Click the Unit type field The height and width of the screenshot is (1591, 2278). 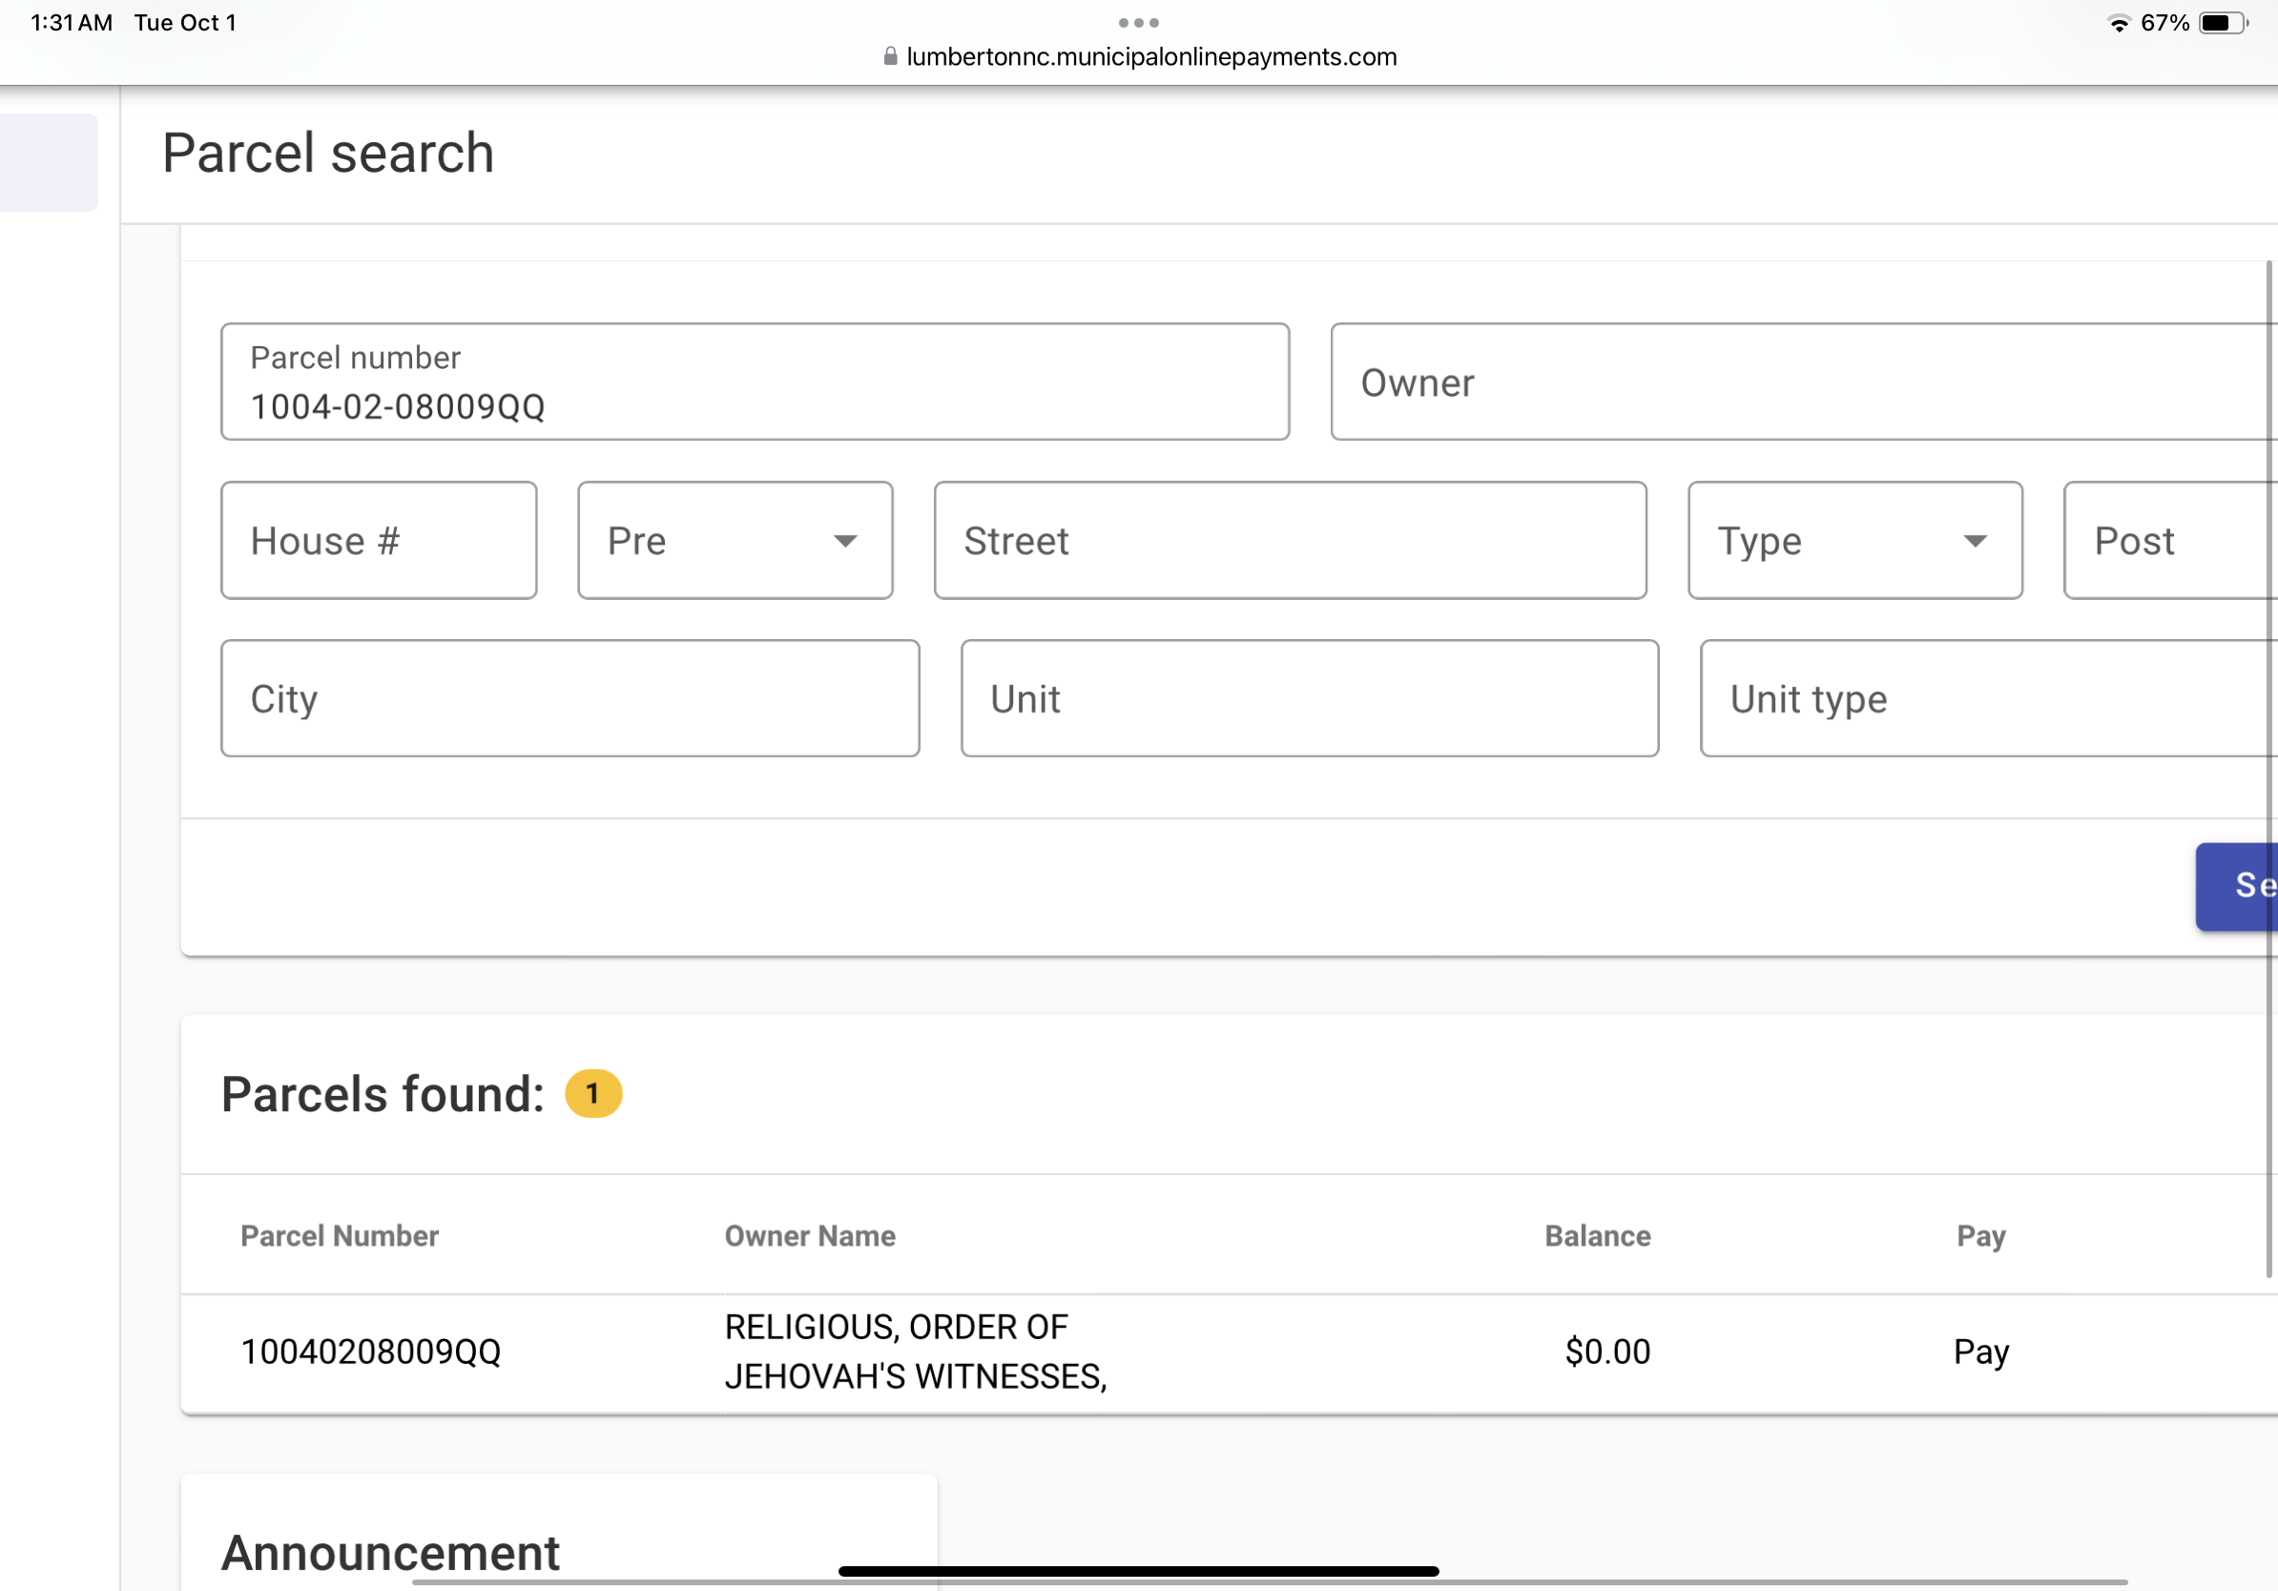point(1989,698)
